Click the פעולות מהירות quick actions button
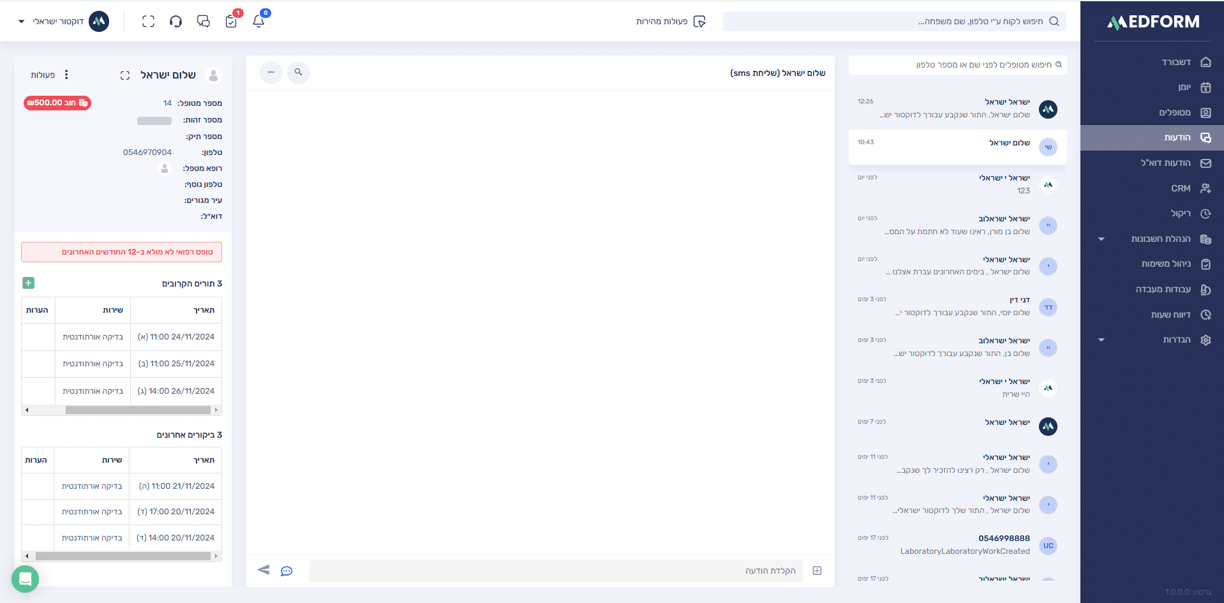The height and width of the screenshot is (603, 1224). coord(670,21)
